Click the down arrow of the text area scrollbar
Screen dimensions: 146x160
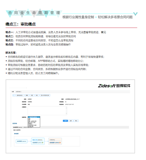(66, 113)
